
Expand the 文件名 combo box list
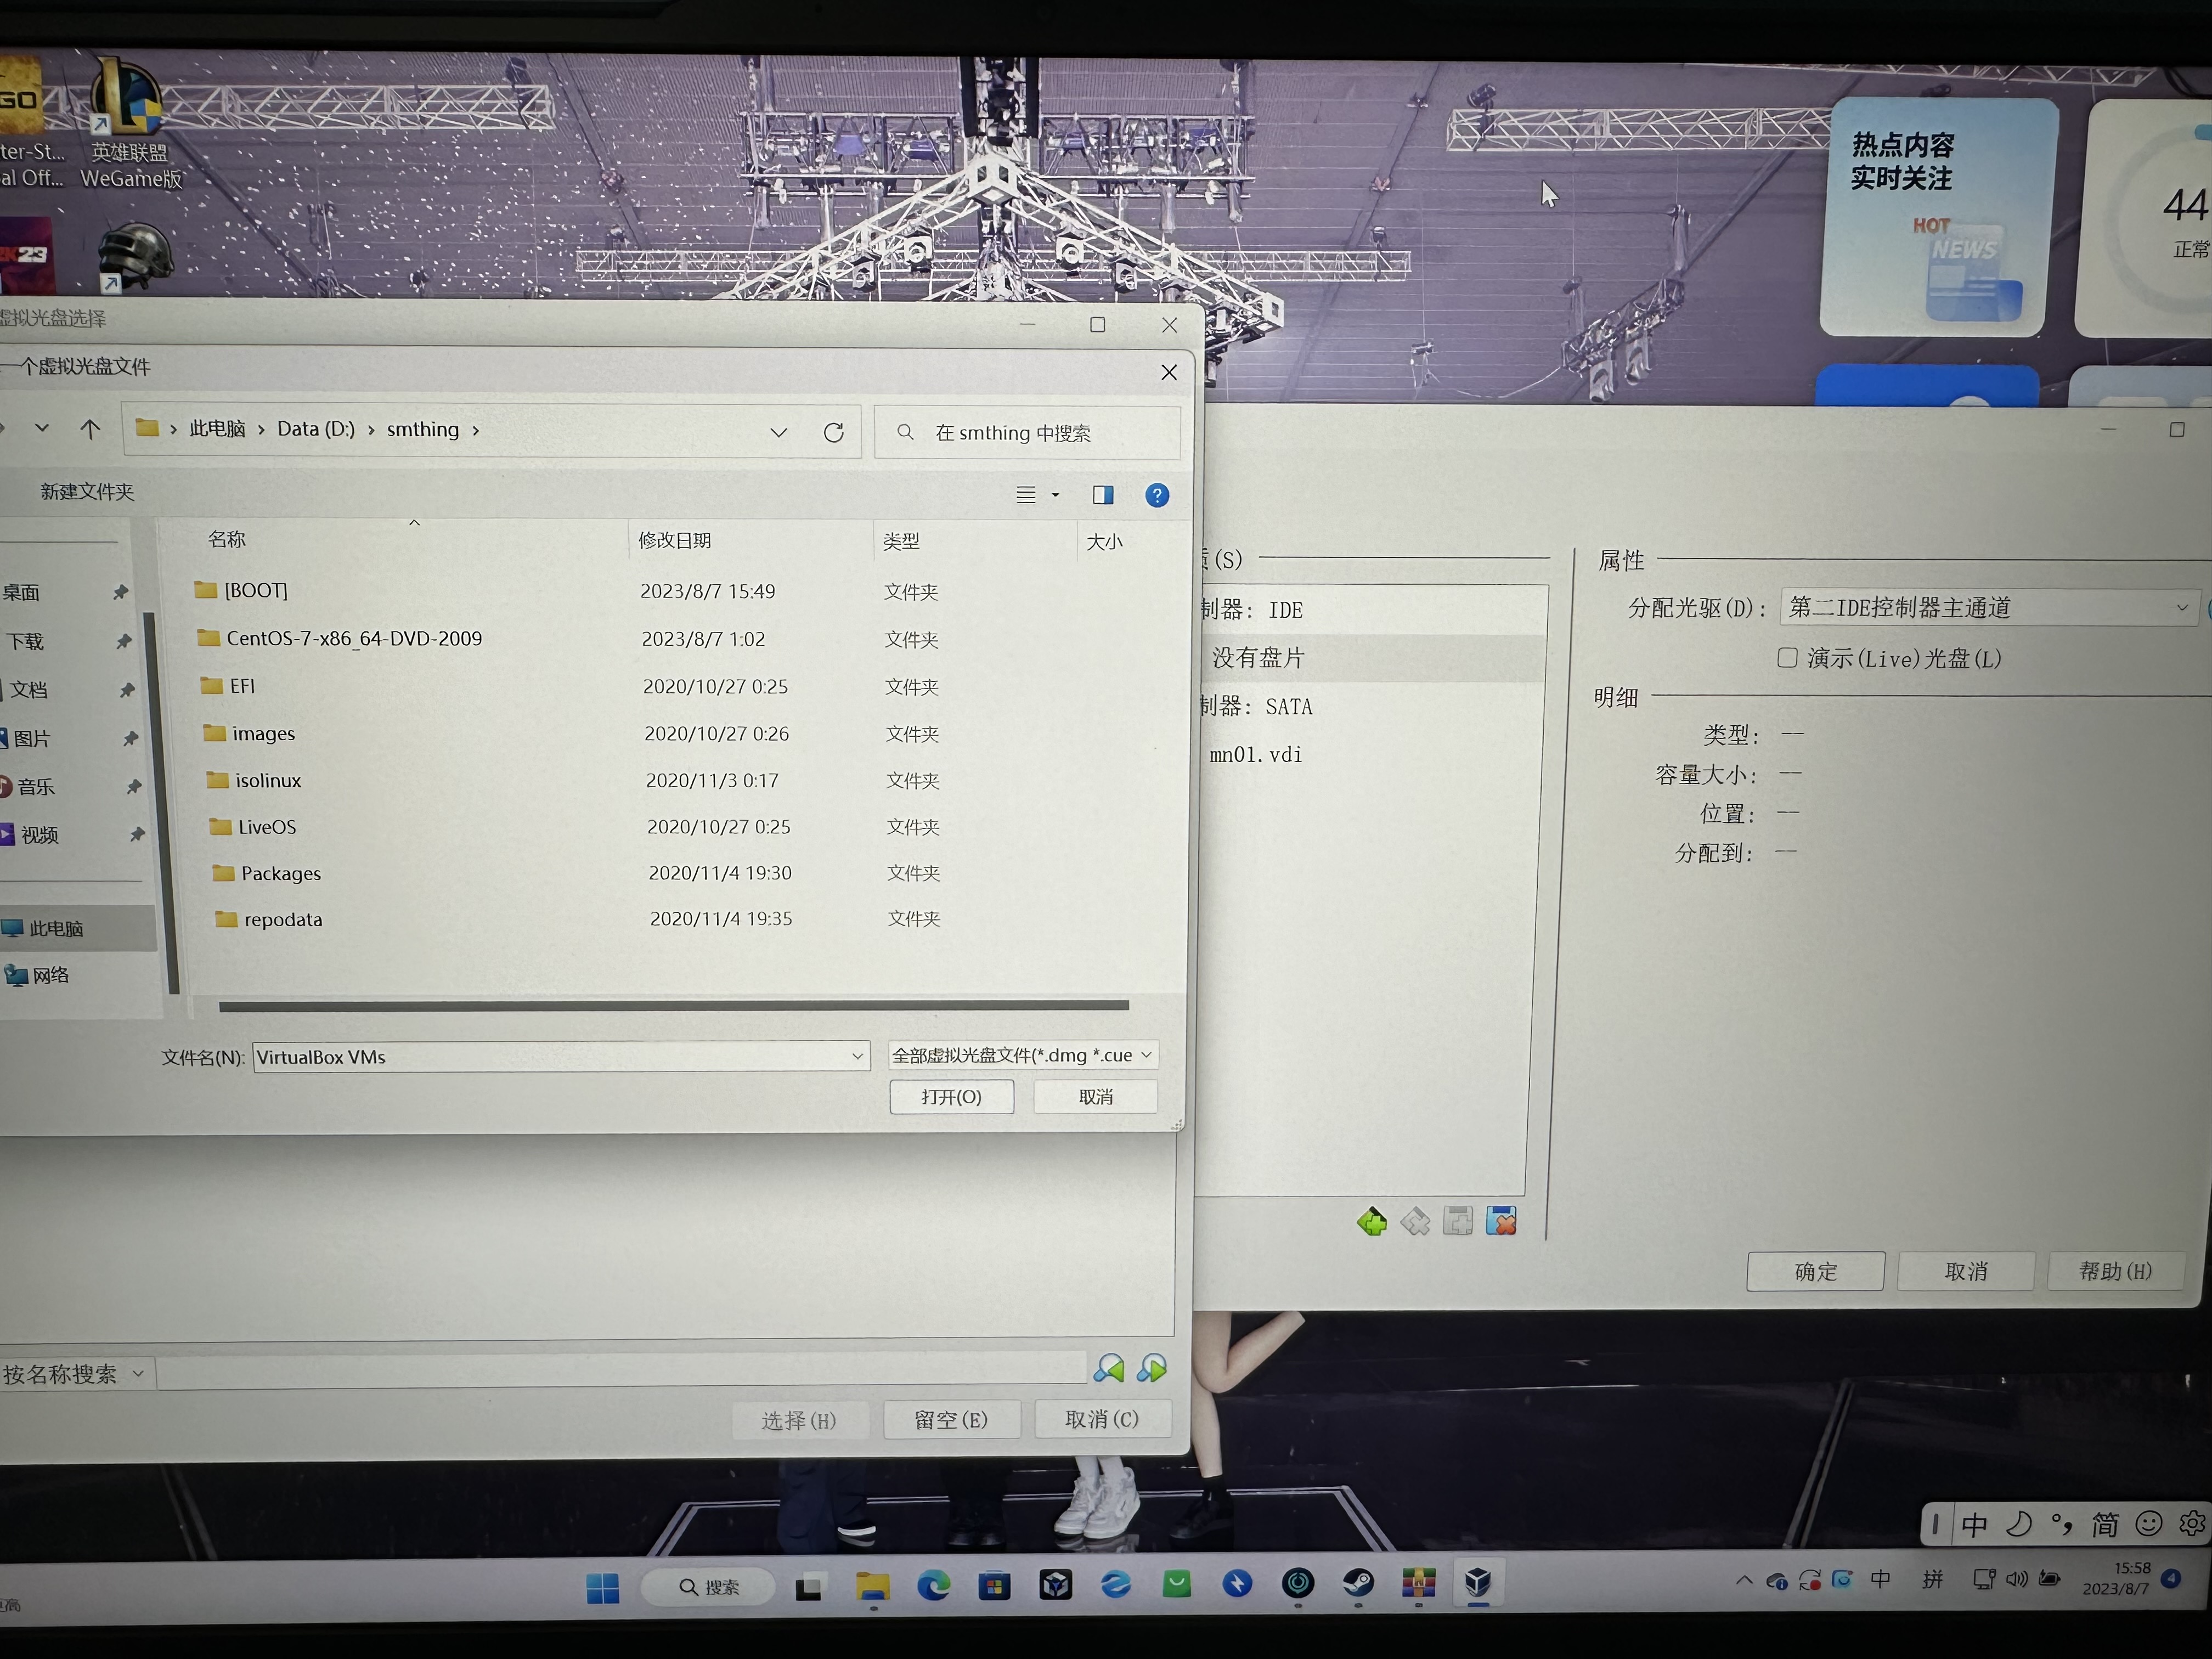857,1056
